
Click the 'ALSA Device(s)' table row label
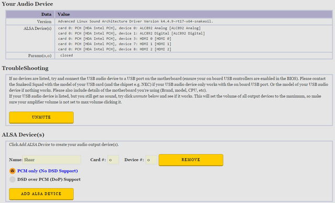(37, 28)
